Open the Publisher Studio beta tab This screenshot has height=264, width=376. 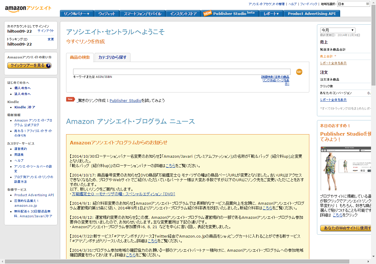coord(230,14)
